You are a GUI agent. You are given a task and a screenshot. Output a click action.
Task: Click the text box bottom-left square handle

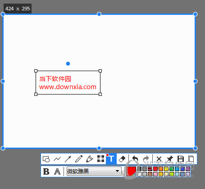point(36,94)
